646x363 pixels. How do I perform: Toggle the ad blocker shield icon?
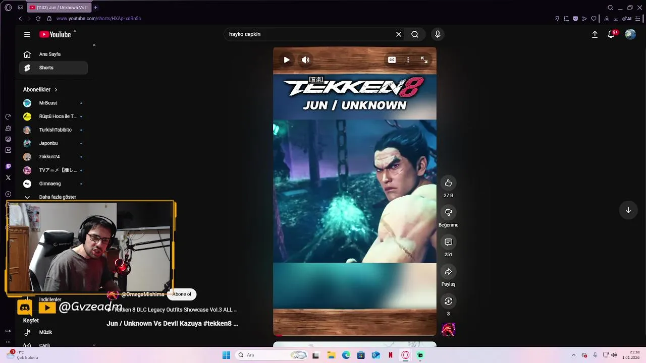click(575, 19)
